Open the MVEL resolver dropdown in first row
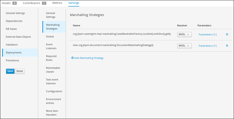Screen dimensions: 234x119 [185, 34]
